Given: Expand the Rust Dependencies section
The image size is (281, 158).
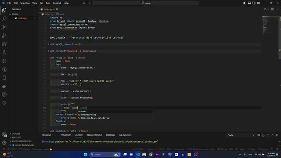Looking at the screenshot, I should [x=22, y=141].
